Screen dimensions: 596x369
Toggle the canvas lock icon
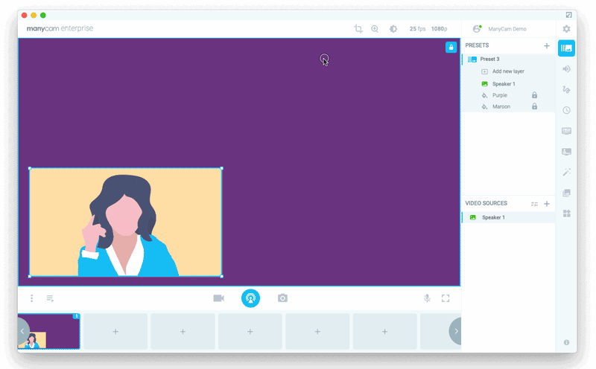[451, 48]
